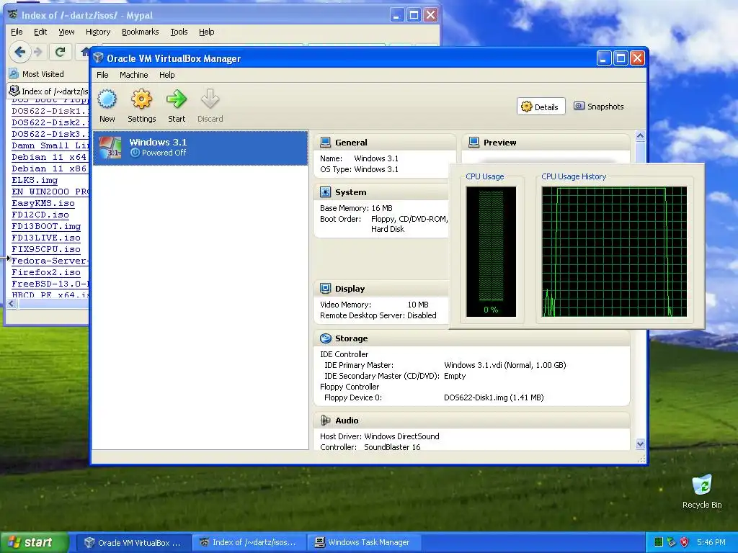The height and width of the screenshot is (553, 738).
Task: Click green Task Manager tray icon
Action: 659,542
